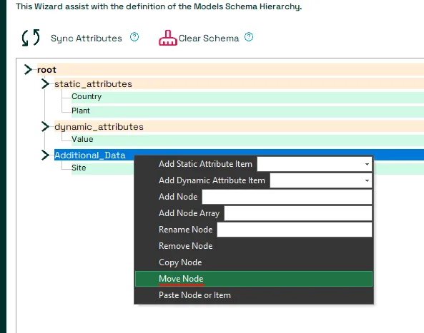The width and height of the screenshot is (424, 333).
Task: Click the Add Node text field
Action: tap(287, 197)
